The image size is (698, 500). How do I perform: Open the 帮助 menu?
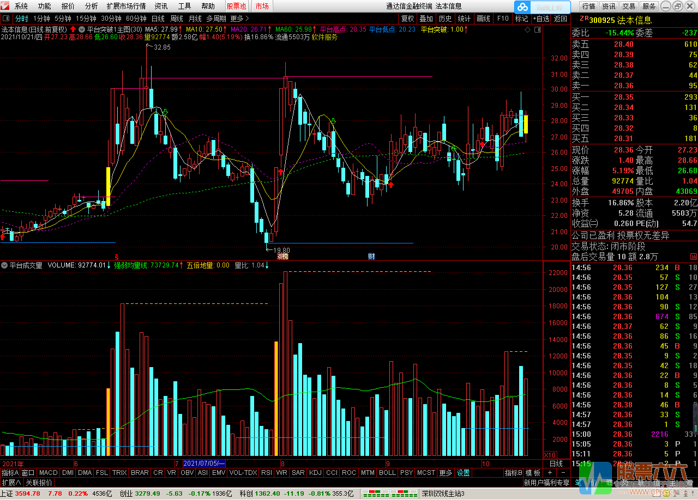click(208, 7)
